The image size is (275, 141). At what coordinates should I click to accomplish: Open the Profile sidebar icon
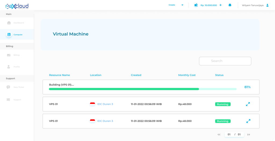[x=9, y=67]
